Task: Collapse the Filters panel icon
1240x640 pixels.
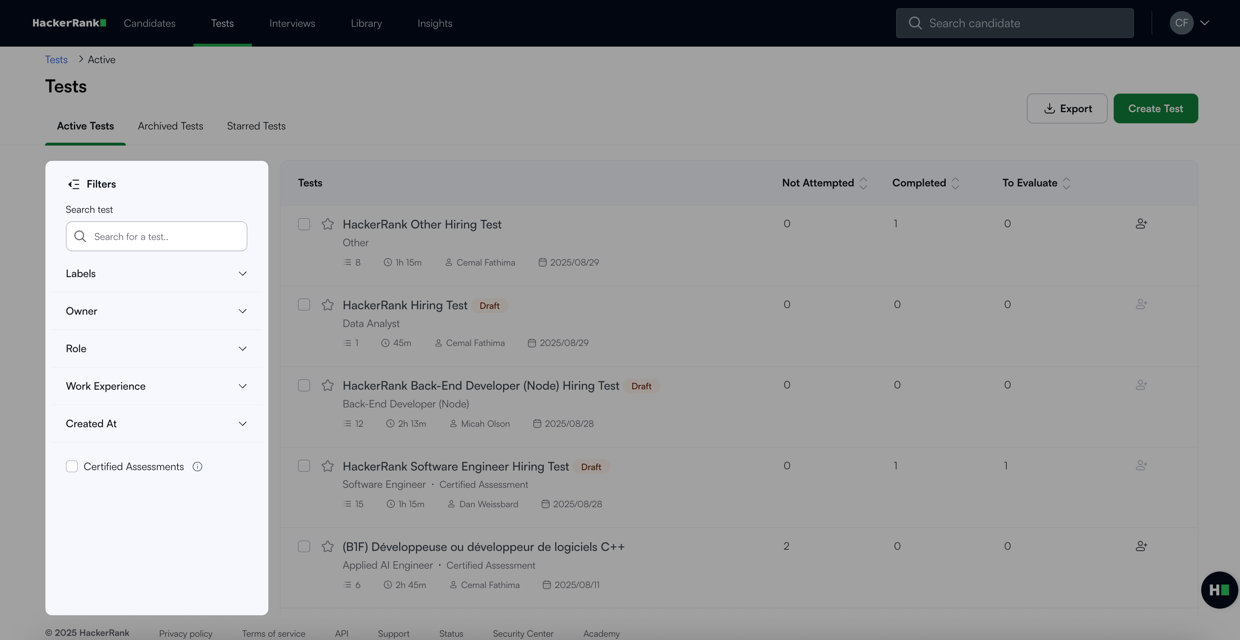Action: (73, 184)
